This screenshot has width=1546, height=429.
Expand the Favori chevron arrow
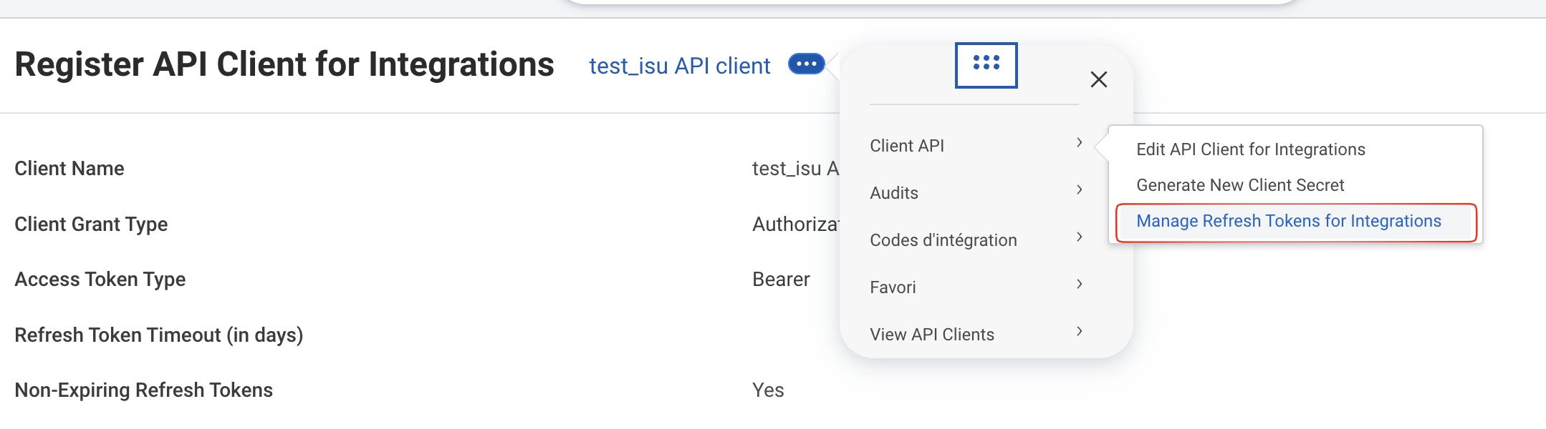1079,285
